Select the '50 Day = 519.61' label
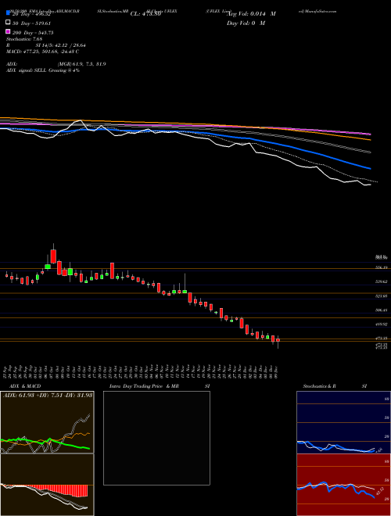Screen dimensions: 391x516 click(31, 23)
